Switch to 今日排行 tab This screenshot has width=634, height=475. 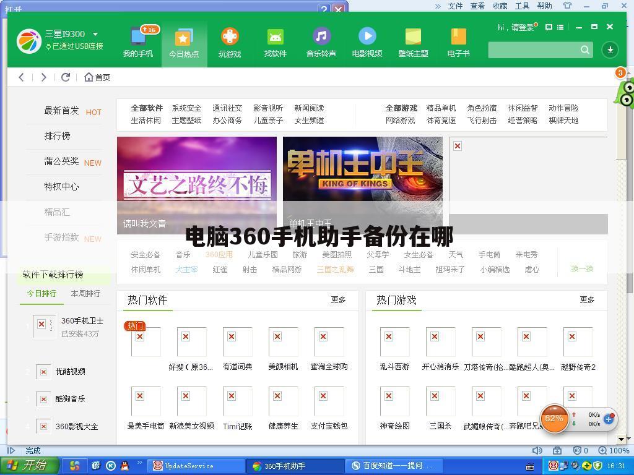tap(41, 293)
